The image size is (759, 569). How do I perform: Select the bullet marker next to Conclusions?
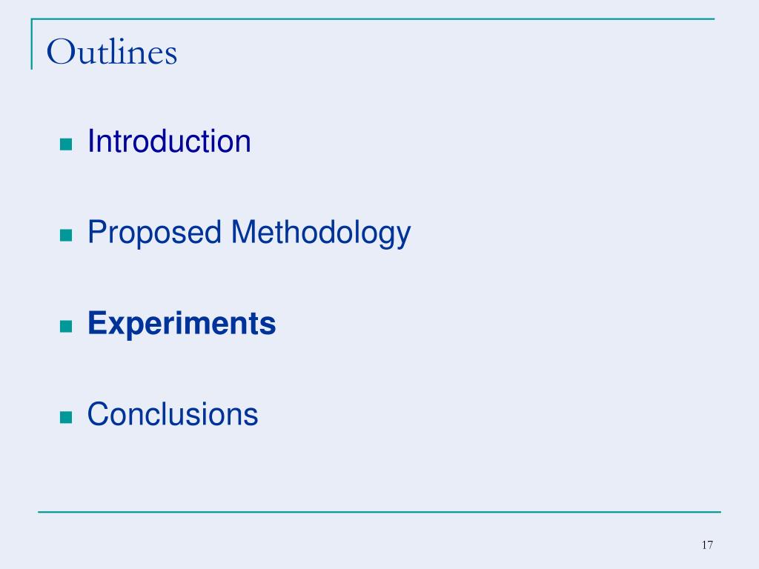click(65, 417)
